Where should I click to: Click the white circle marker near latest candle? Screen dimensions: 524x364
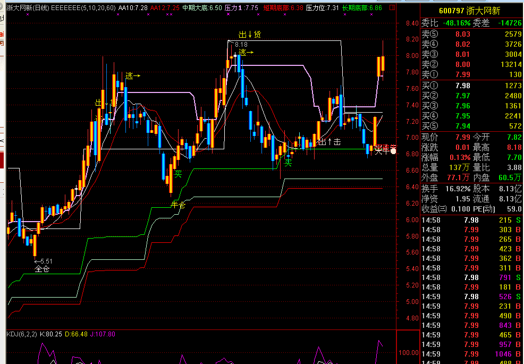click(x=393, y=151)
